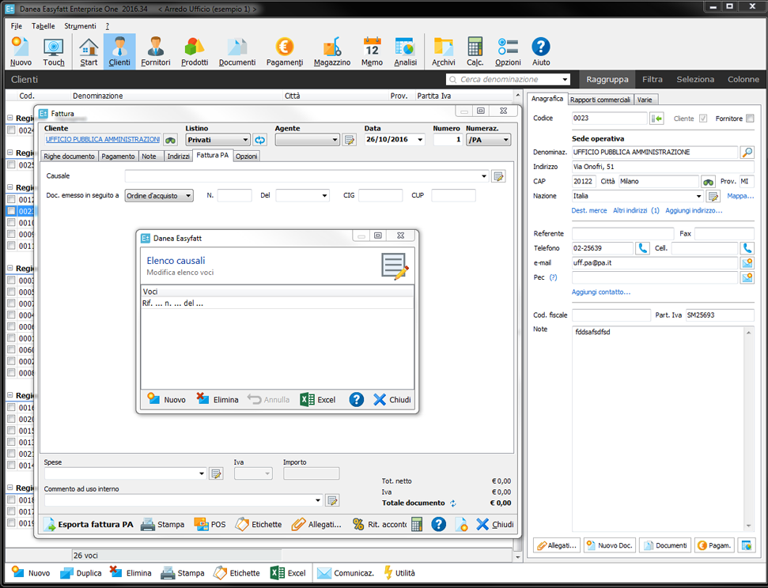The width and height of the screenshot is (768, 588).
Task: Tick the checkbox for row 0016
Action: pos(11,407)
